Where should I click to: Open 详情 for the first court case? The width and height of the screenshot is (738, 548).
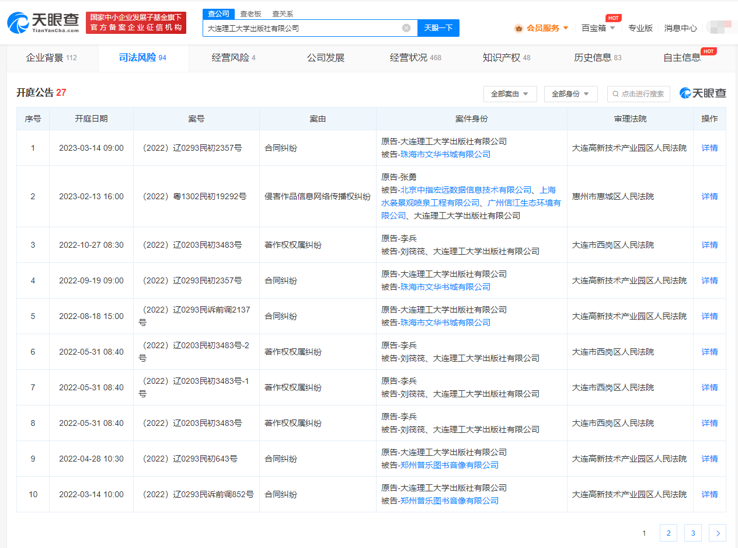[x=709, y=148]
